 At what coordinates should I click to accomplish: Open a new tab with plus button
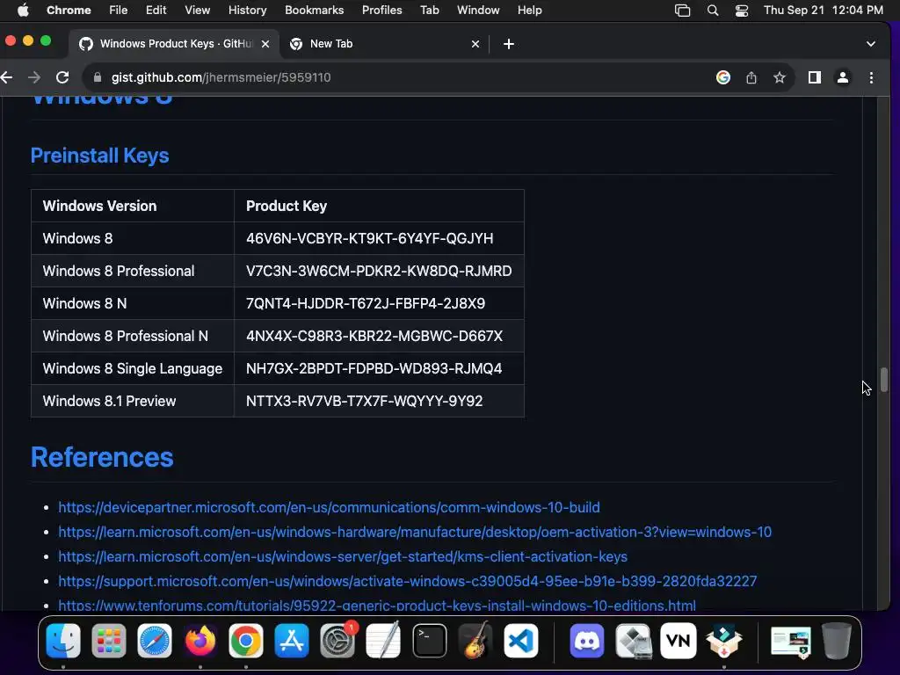pos(509,44)
